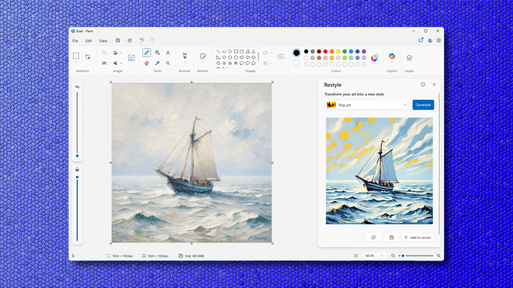Pick the Eraser tool
The height and width of the screenshot is (288, 513).
point(147,63)
